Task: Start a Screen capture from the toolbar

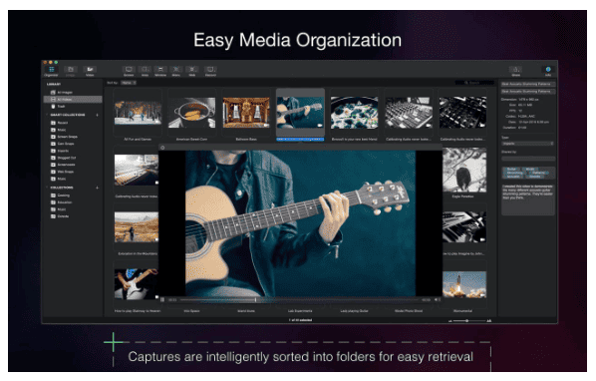Action: (x=129, y=71)
